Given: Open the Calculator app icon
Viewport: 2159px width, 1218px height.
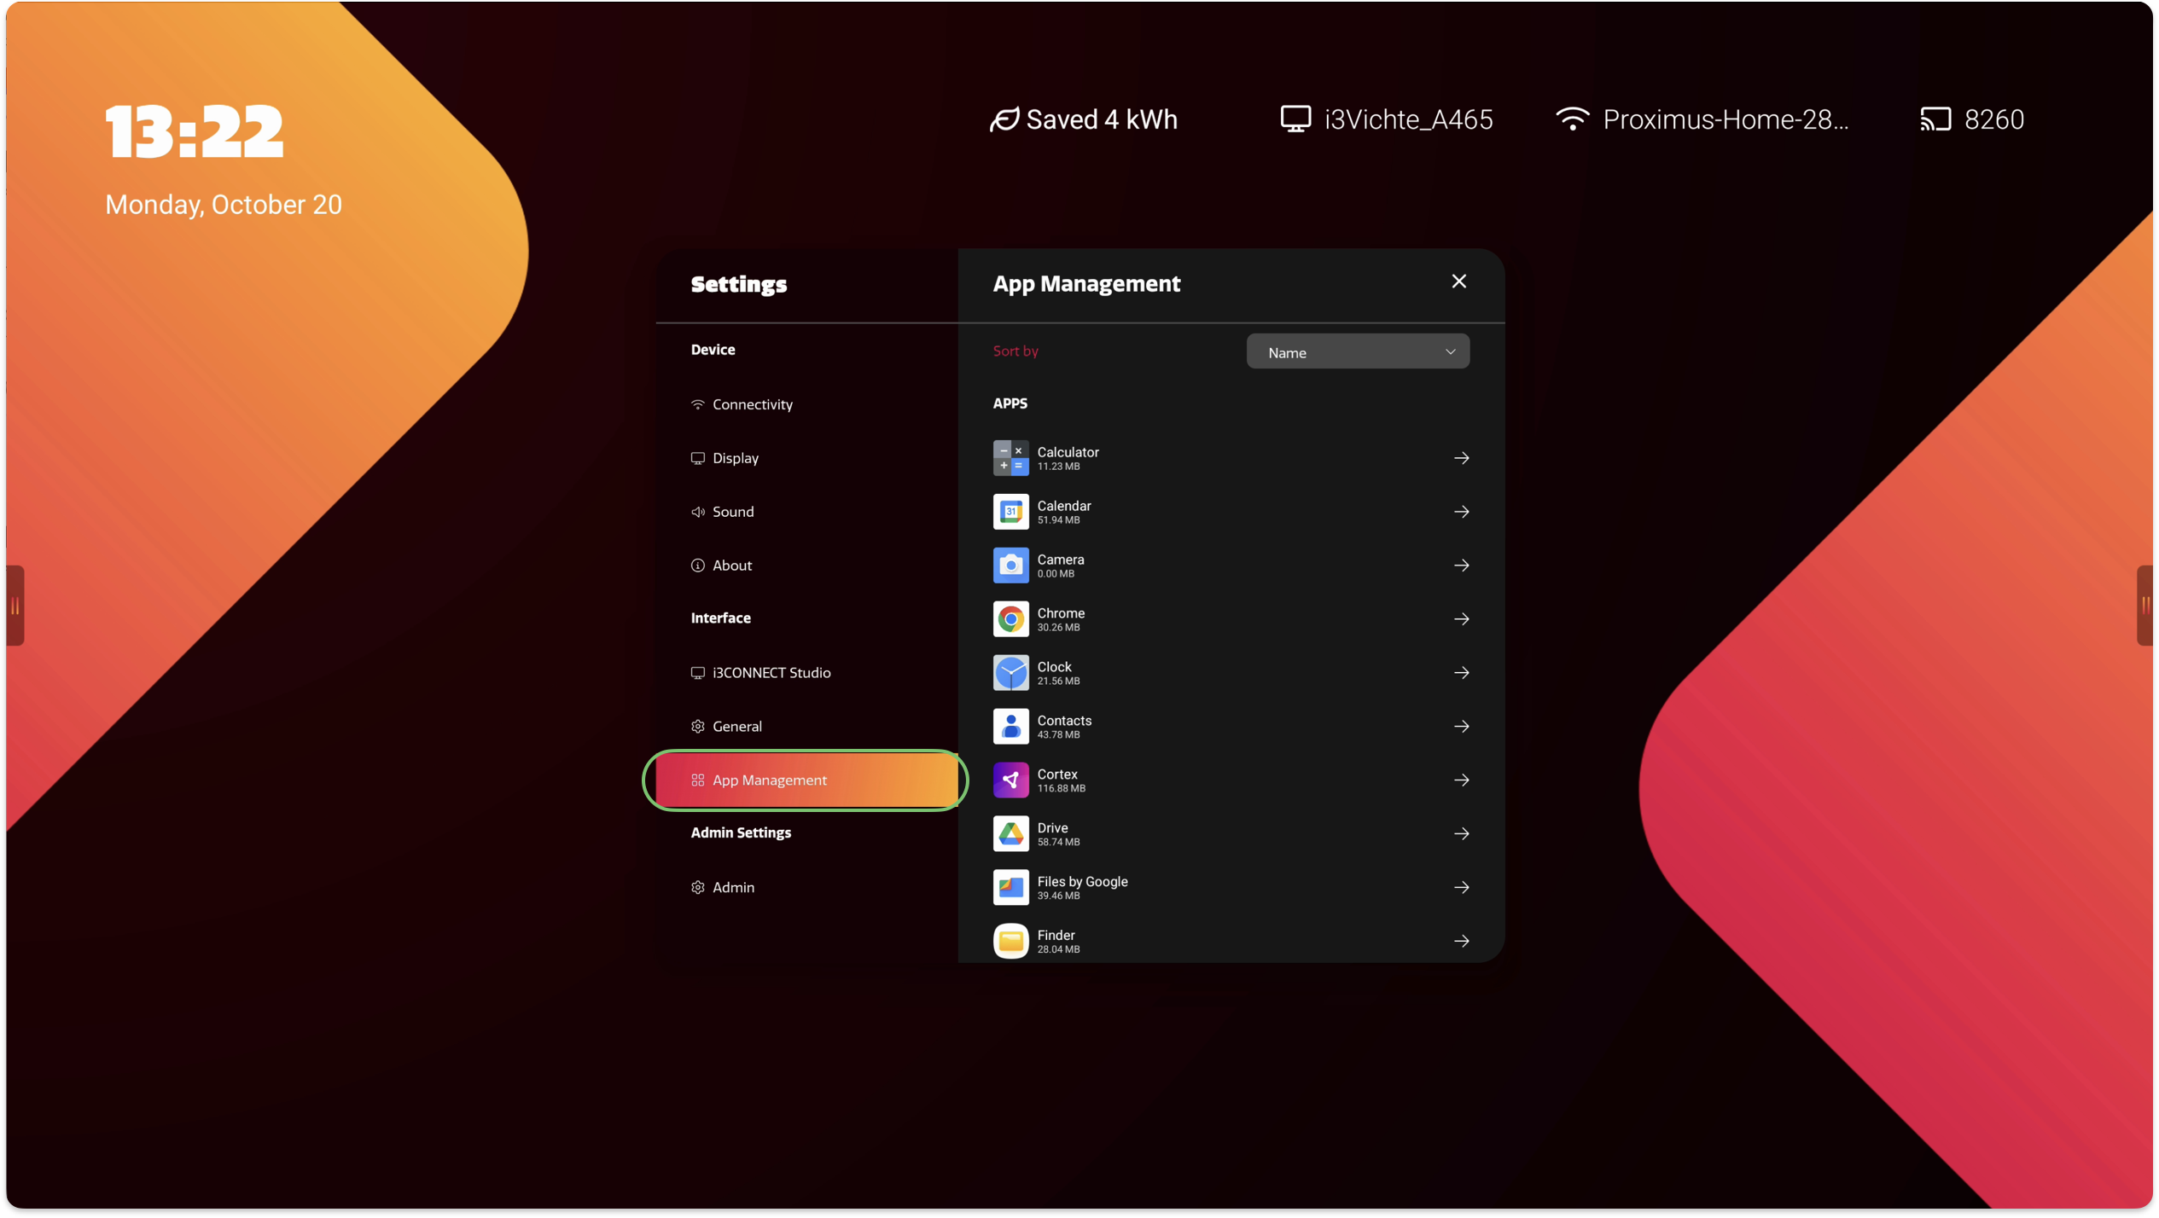Looking at the screenshot, I should tap(1010, 458).
